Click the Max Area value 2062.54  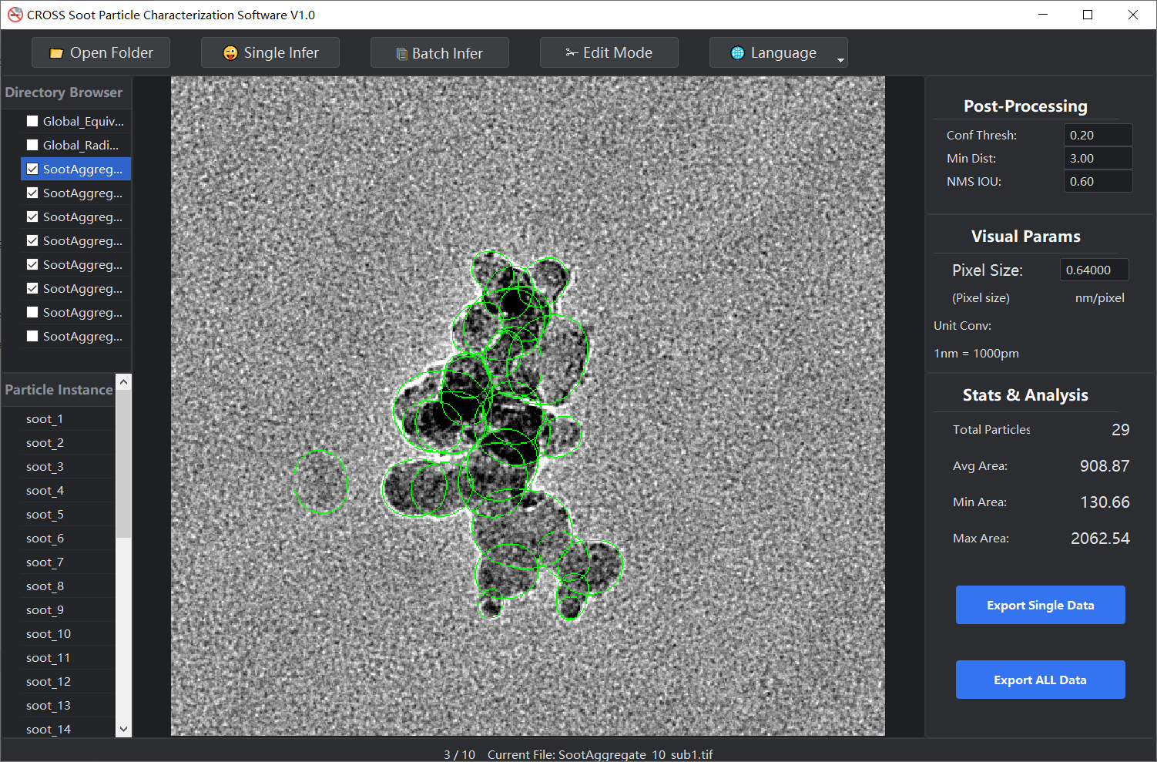coord(1100,539)
